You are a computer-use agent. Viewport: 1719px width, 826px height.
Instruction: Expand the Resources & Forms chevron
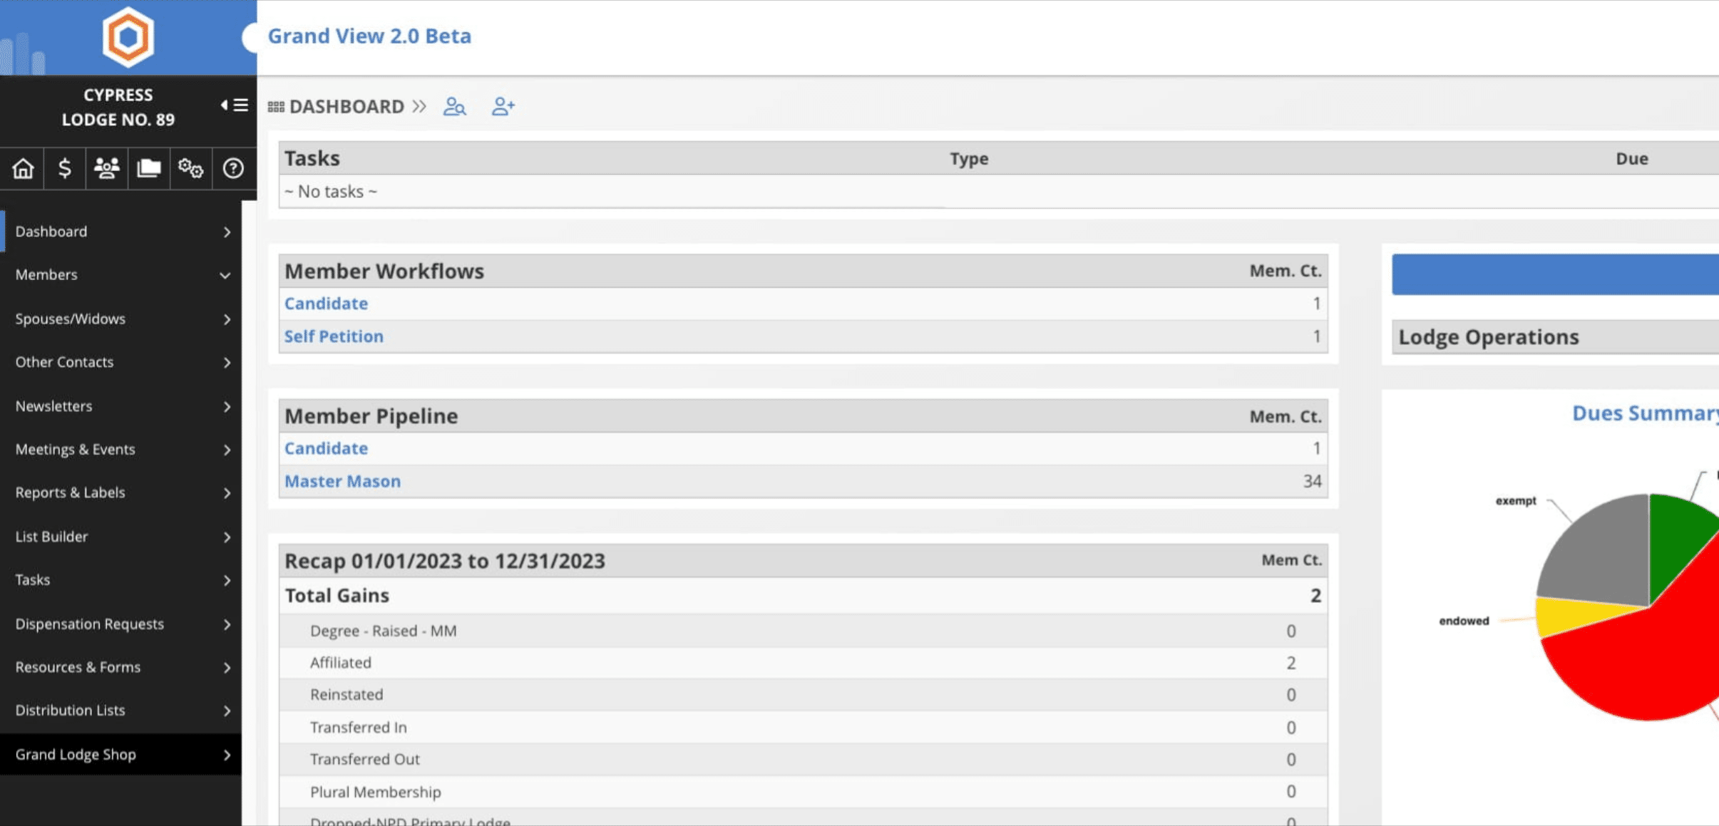point(227,668)
